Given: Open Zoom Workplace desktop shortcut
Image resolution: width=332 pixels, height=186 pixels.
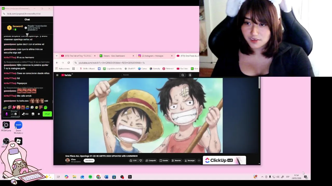Looking at the screenshot, I should (x=18, y=128).
